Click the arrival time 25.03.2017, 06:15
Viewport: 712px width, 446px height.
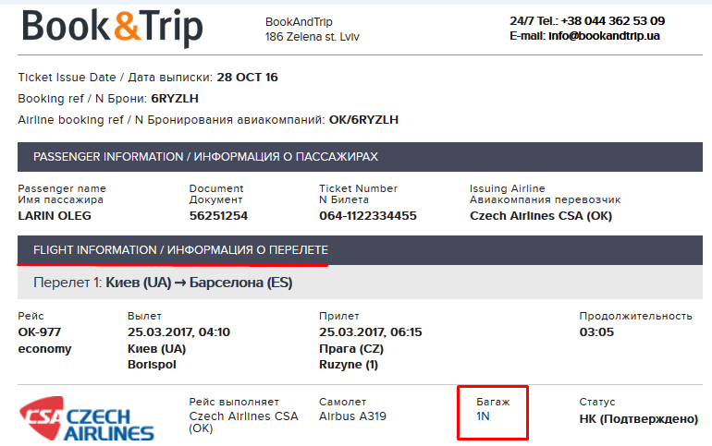[x=371, y=332]
